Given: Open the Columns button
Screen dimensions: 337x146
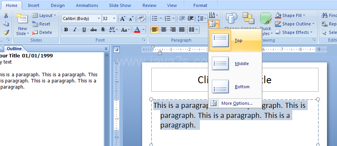Looking at the screenshot, I should pyautogui.click(x=193, y=30).
